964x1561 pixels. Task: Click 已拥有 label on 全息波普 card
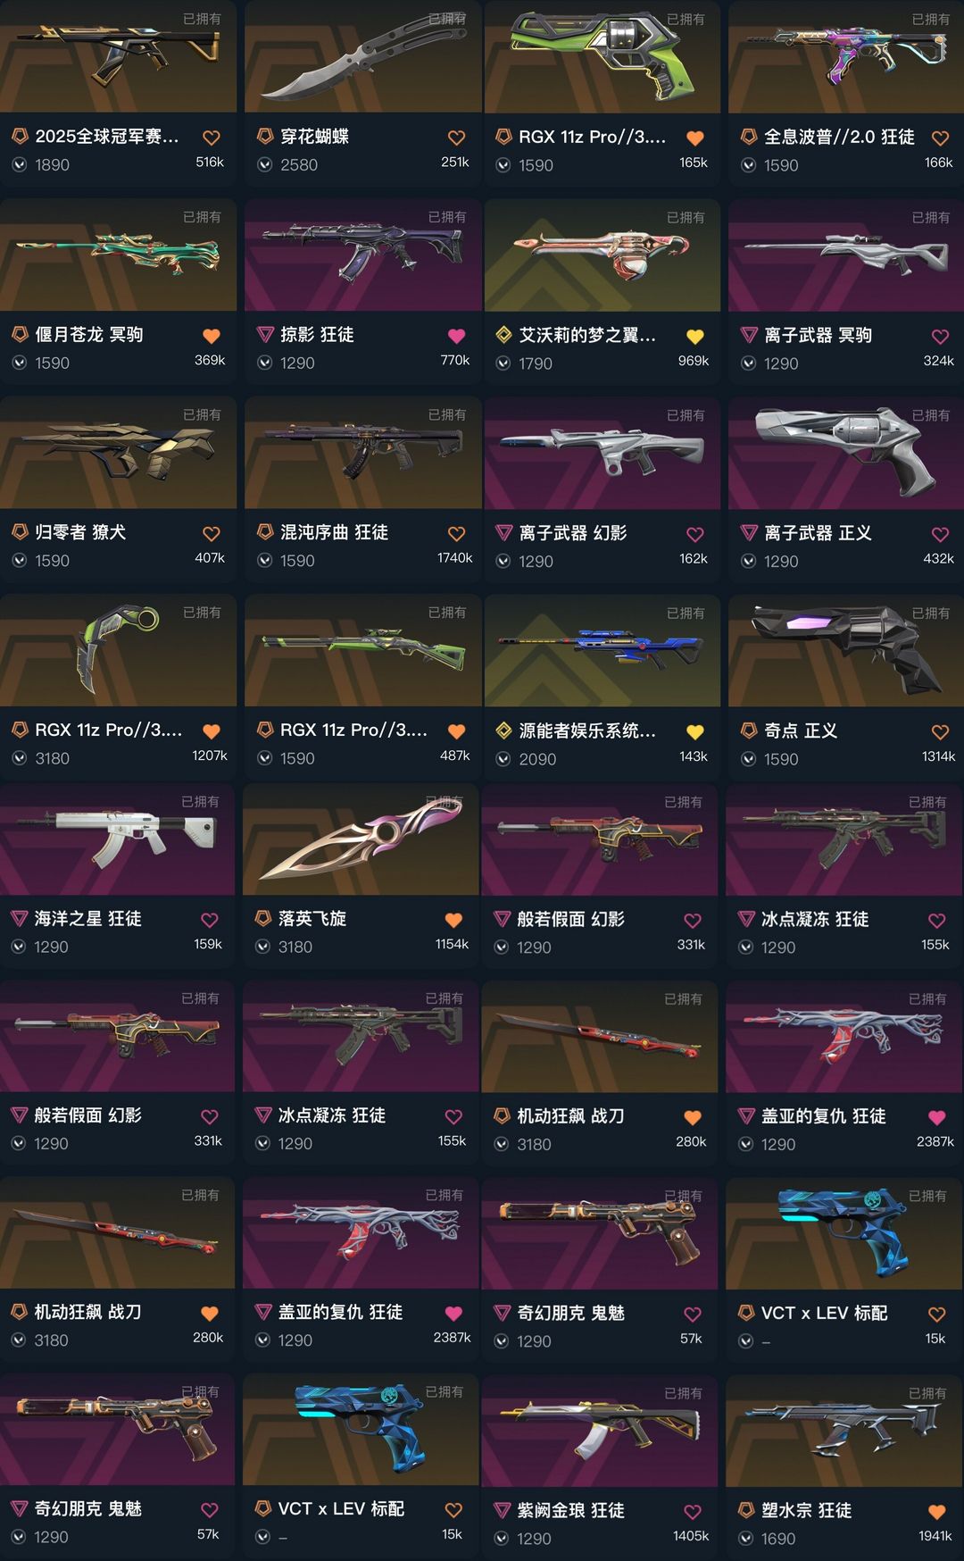pyautogui.click(x=930, y=19)
